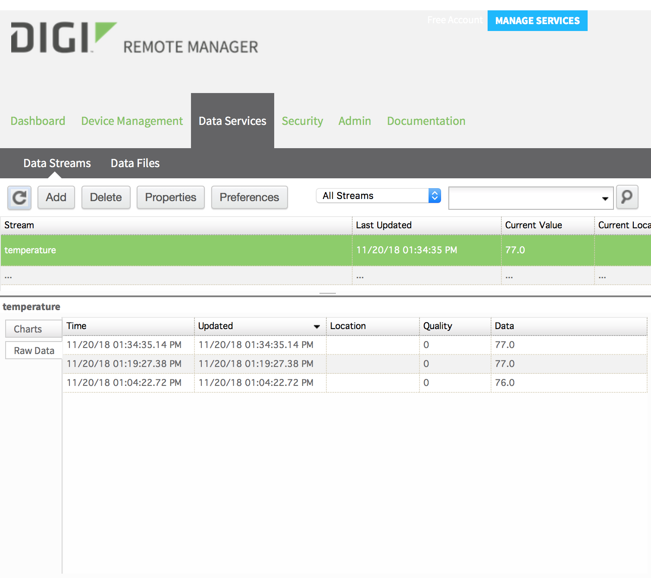Click the Delete button
Viewport: 651px width, 578px height.
106,197
